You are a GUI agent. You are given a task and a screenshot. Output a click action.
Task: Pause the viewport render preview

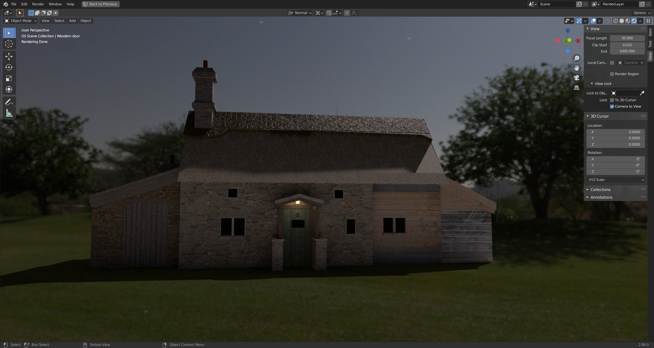click(648, 21)
